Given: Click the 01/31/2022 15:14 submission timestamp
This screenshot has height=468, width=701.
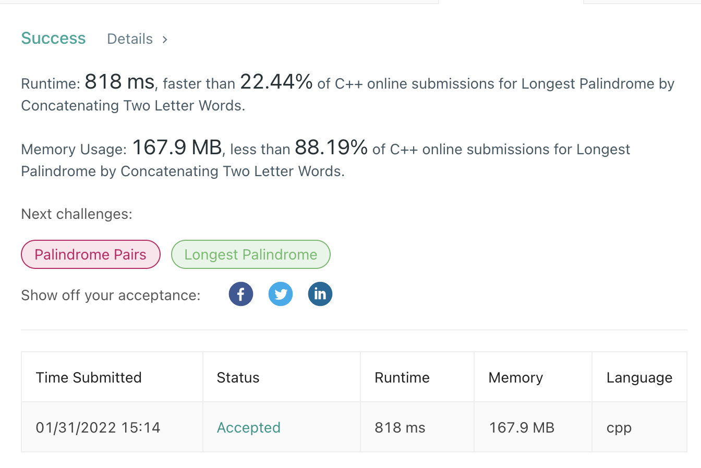Looking at the screenshot, I should click(98, 427).
